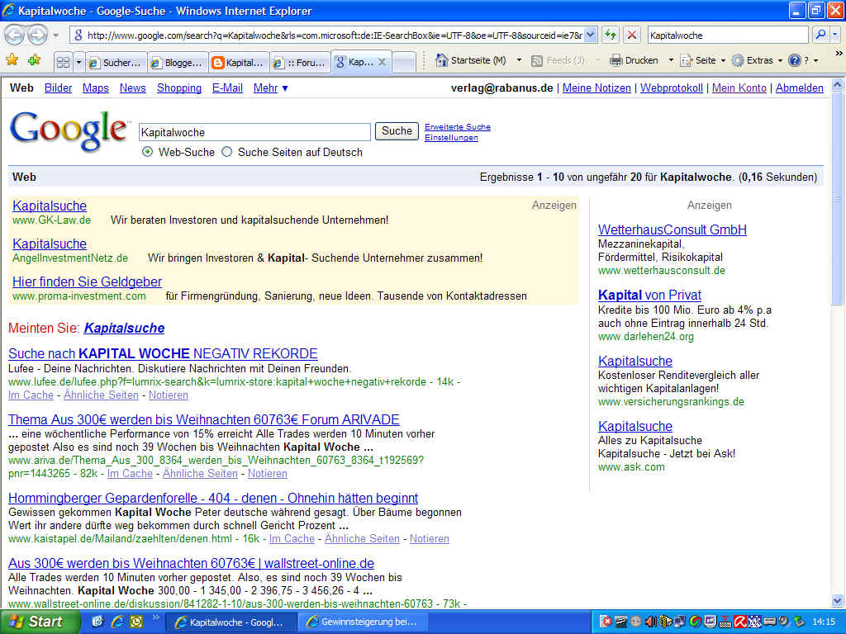This screenshot has width=846, height=634.
Task: Click the red Avira umbrella tray icon
Action: tap(739, 622)
